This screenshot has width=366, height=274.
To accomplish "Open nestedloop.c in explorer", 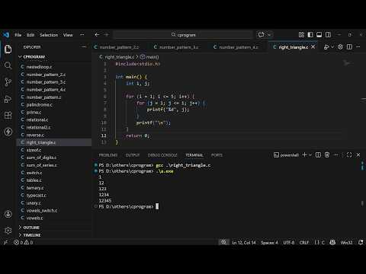I will tap(39, 67).
